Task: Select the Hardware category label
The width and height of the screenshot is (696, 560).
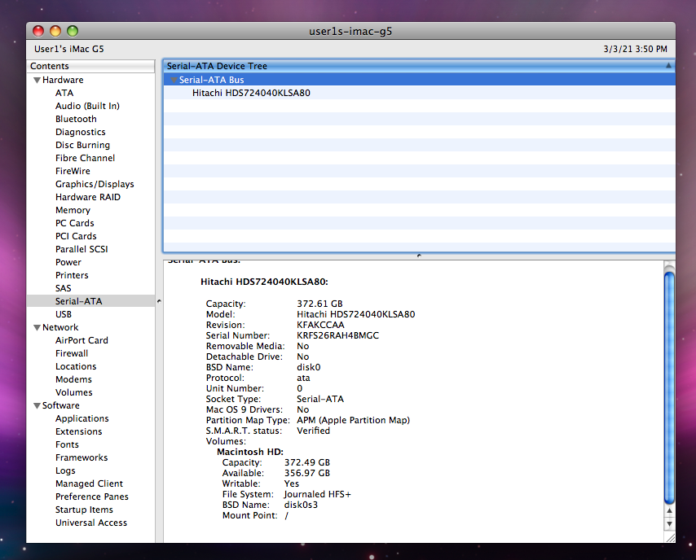Action: pos(63,81)
